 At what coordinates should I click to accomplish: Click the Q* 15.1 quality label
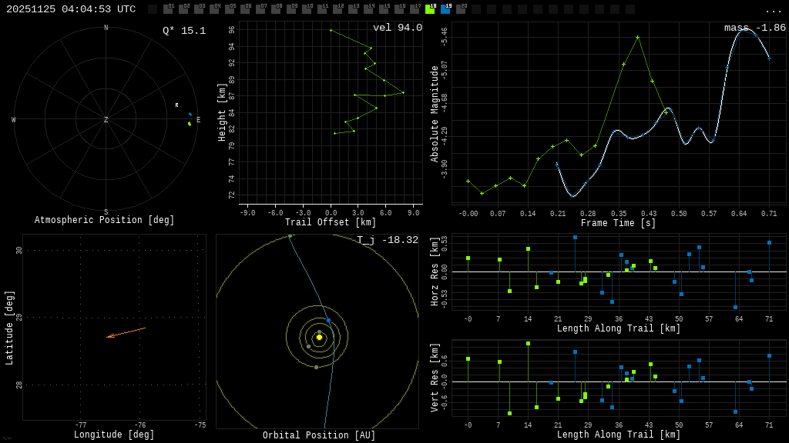tap(183, 31)
